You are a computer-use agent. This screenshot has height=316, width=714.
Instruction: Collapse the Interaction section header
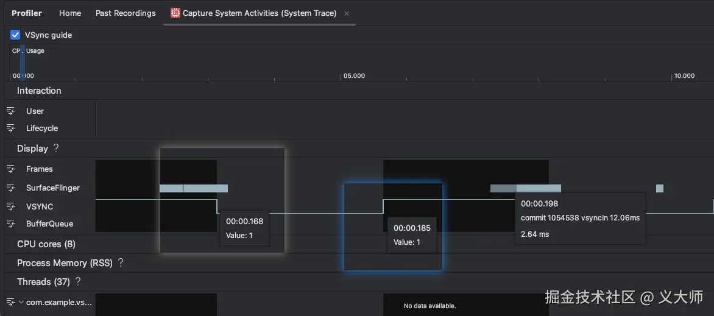[x=39, y=91]
